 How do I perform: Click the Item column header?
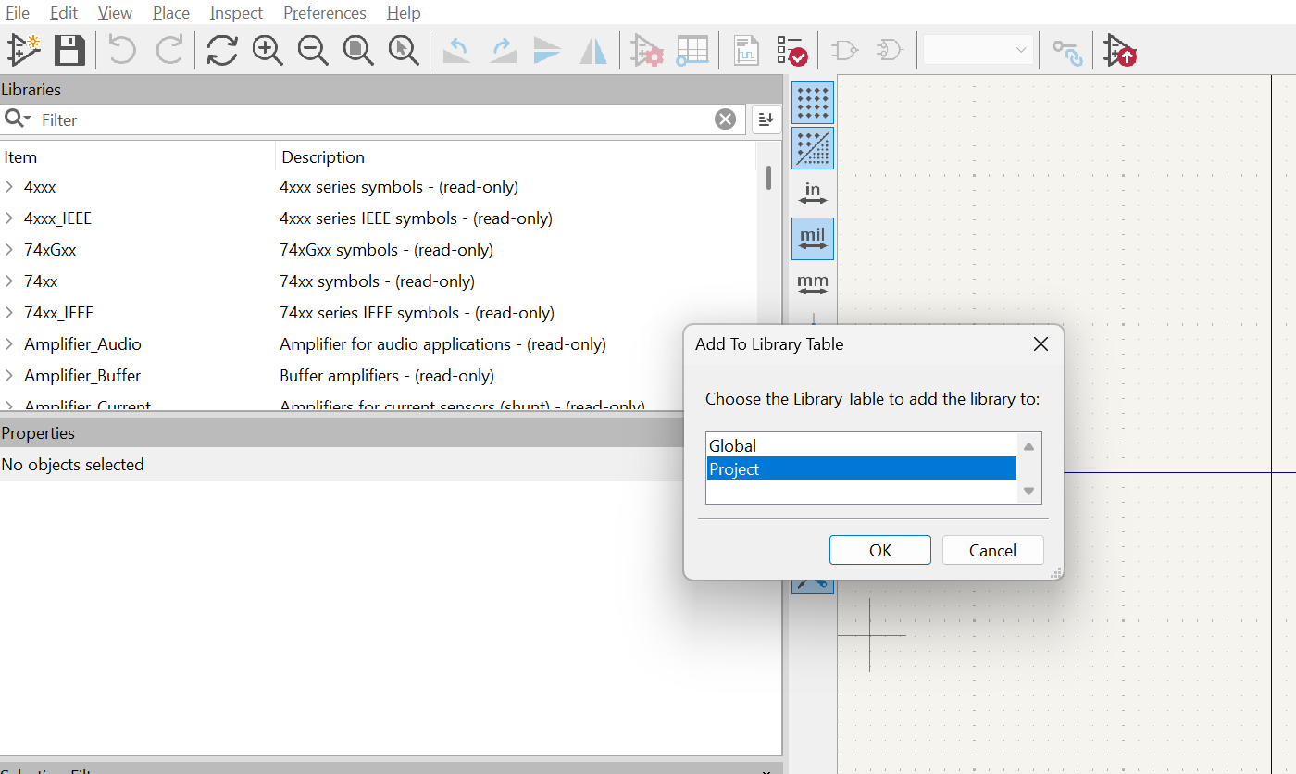click(x=137, y=157)
